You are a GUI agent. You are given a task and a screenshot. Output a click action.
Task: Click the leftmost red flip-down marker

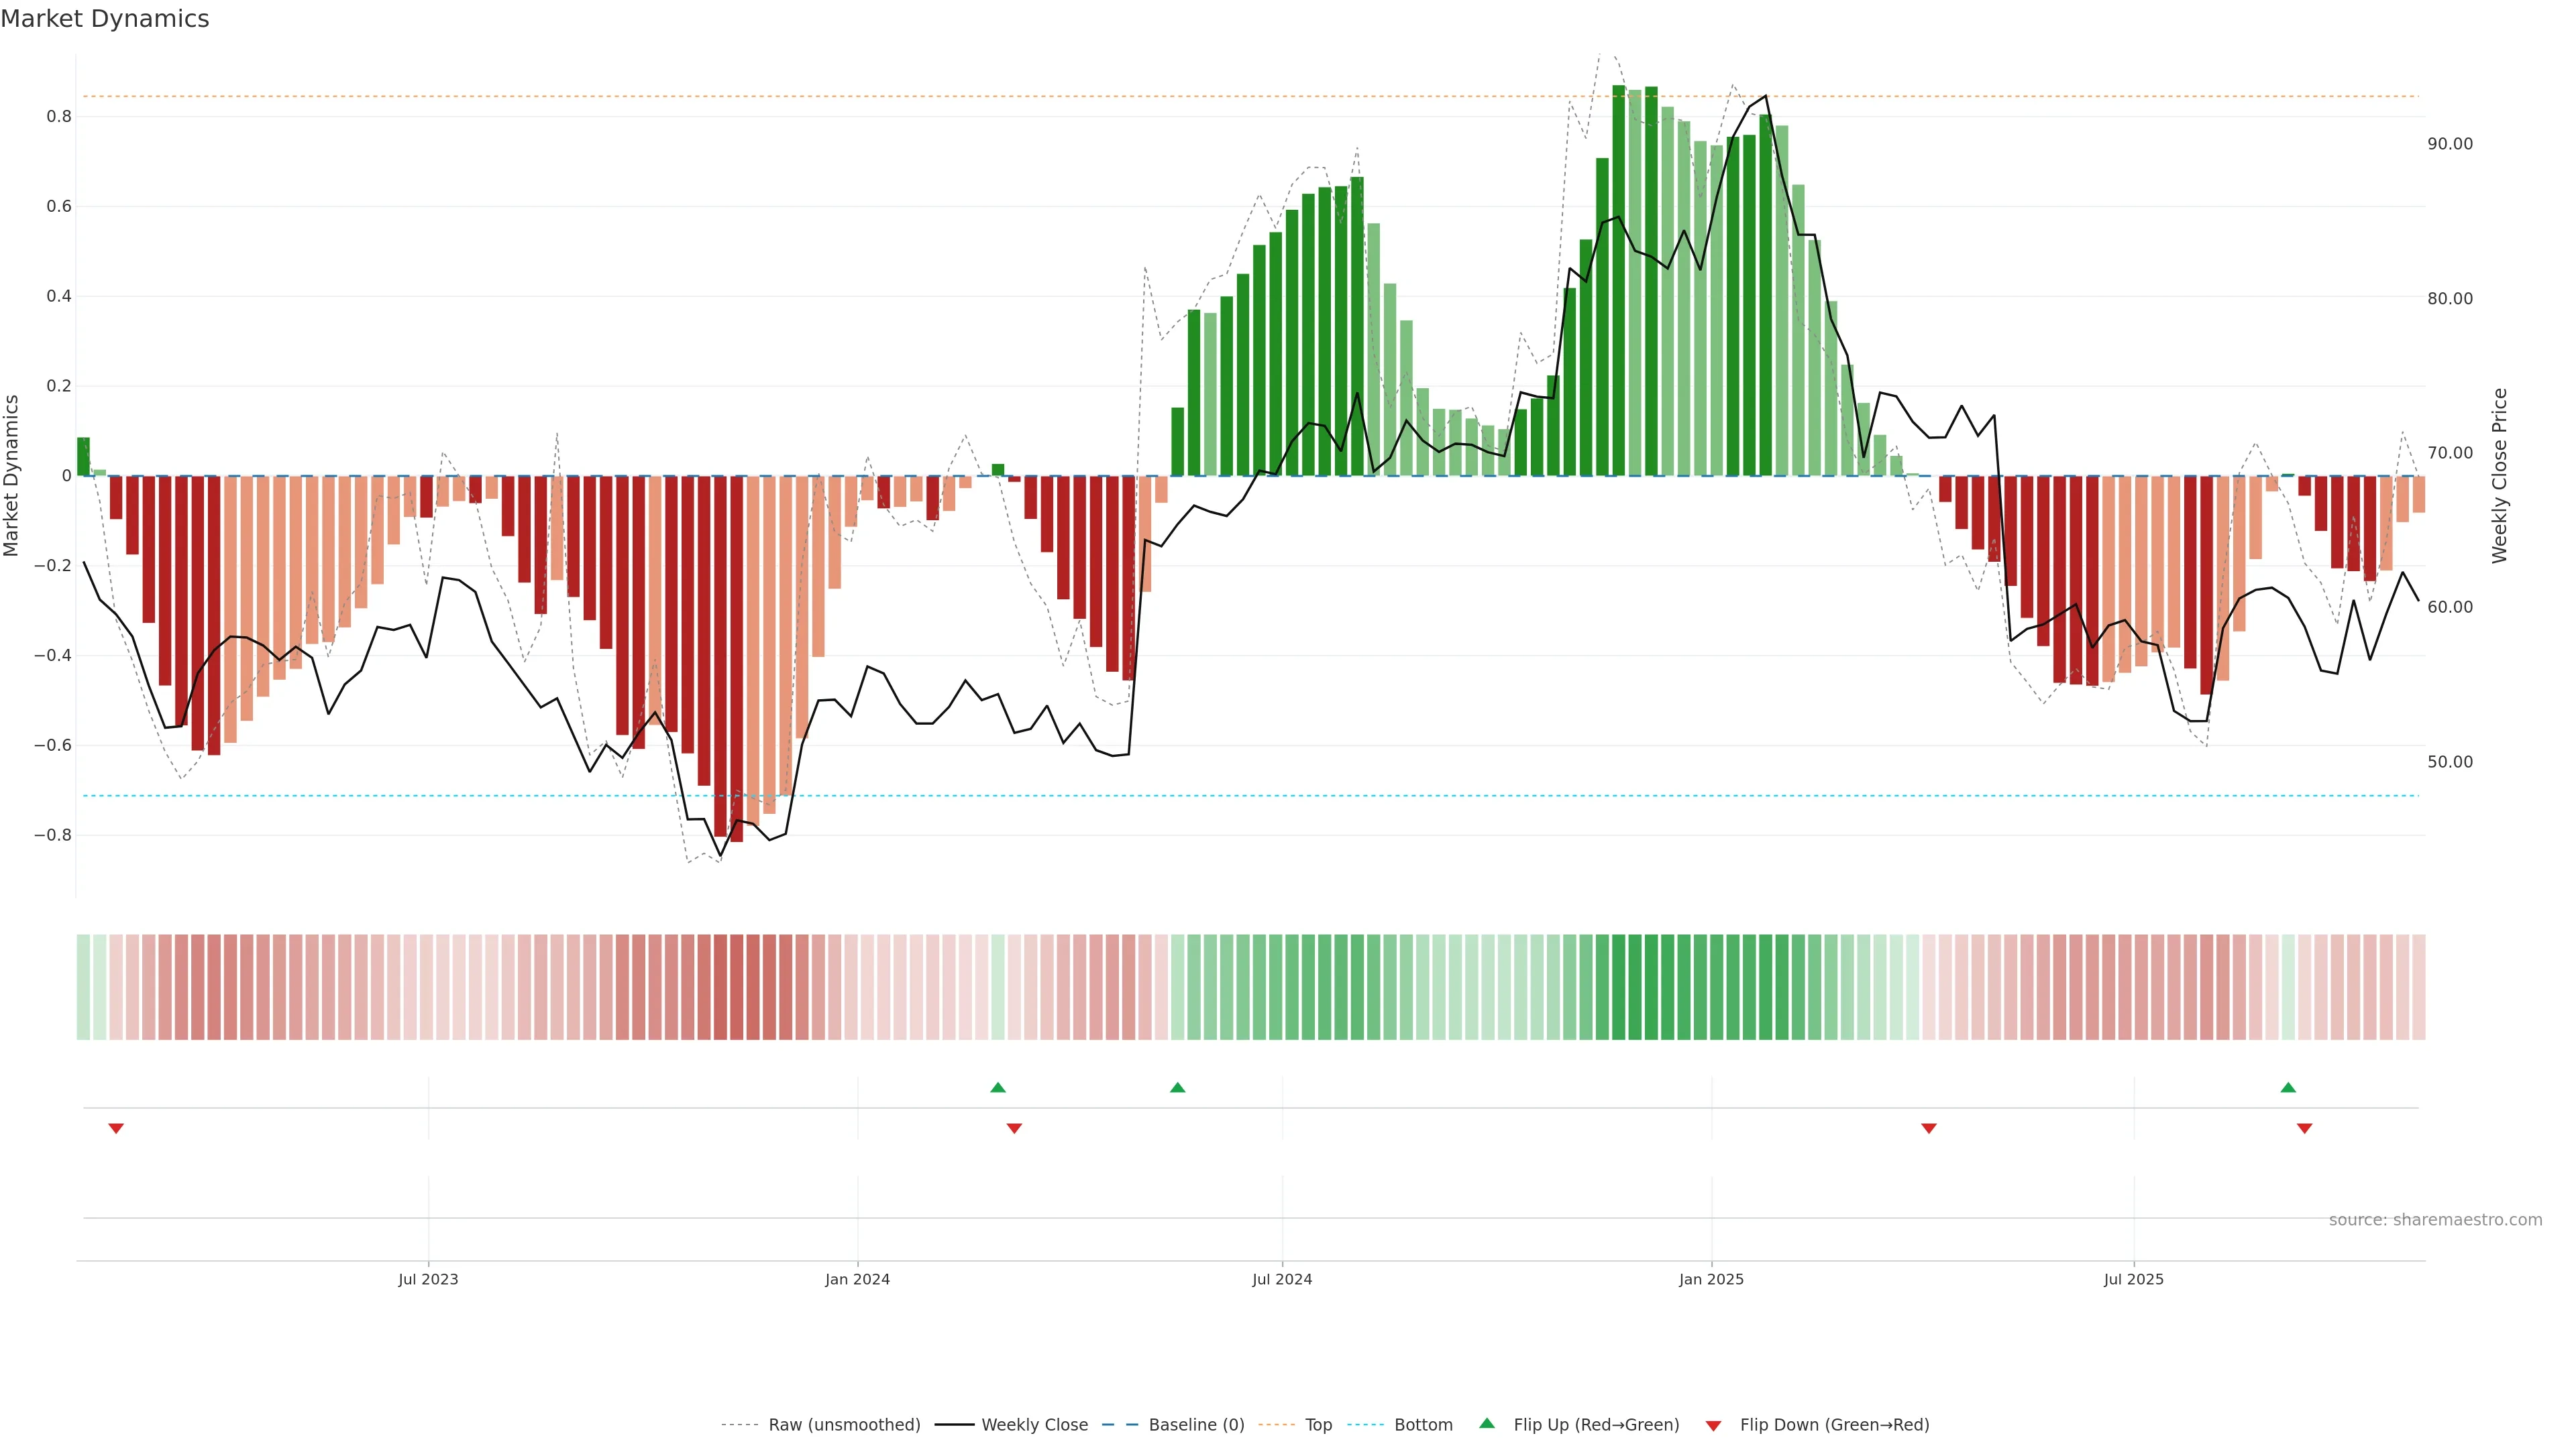[116, 1128]
